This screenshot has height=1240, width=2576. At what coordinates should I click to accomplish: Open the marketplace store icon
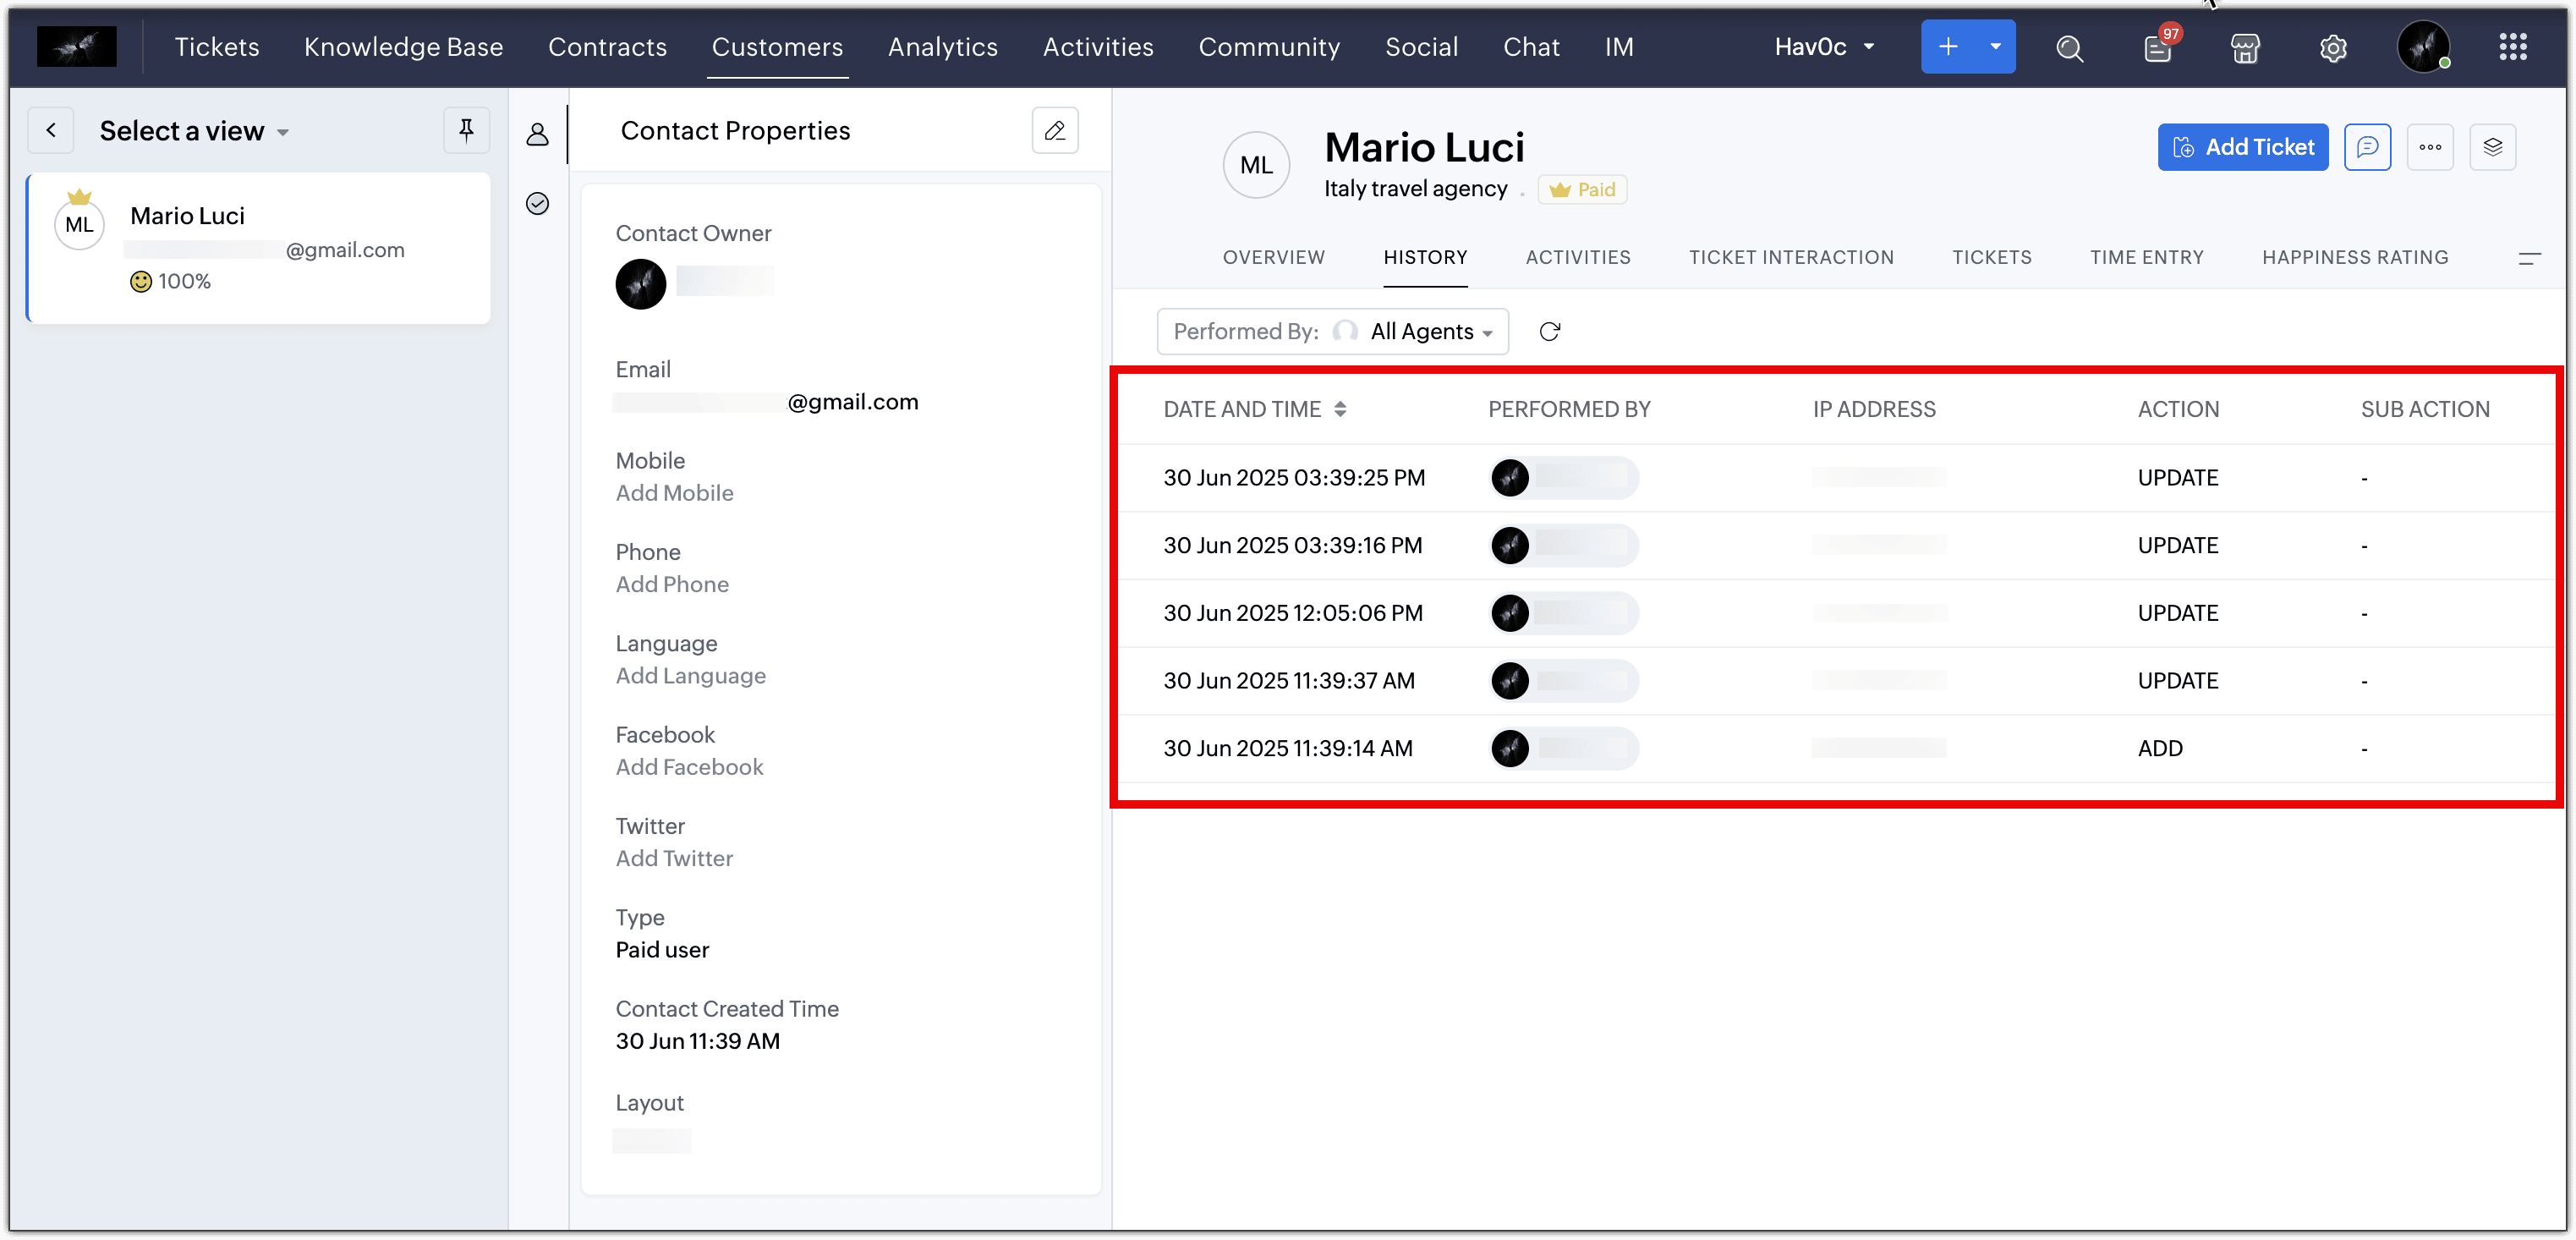pyautogui.click(x=2245, y=48)
